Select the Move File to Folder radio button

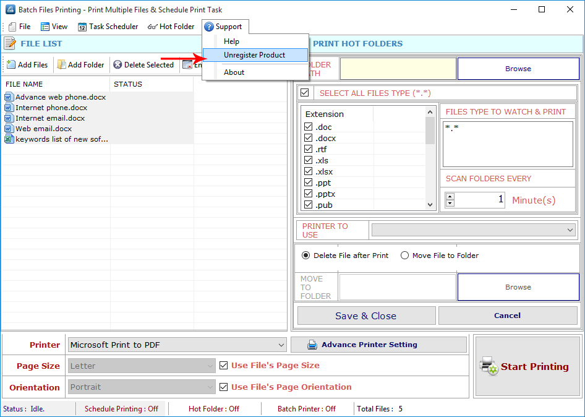coord(406,256)
